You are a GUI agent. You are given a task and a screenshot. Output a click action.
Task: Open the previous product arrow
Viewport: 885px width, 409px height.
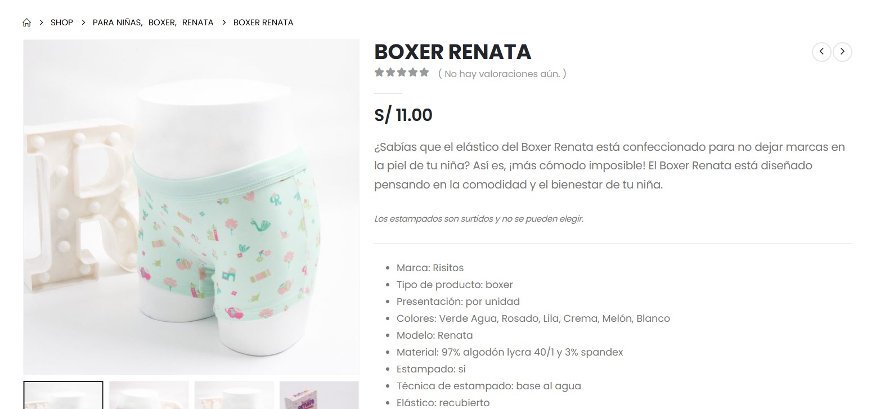pos(821,52)
